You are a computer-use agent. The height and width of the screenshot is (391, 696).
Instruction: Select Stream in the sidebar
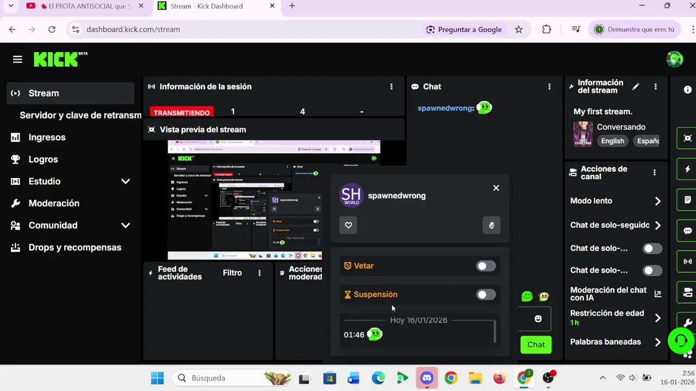pyautogui.click(x=71, y=93)
